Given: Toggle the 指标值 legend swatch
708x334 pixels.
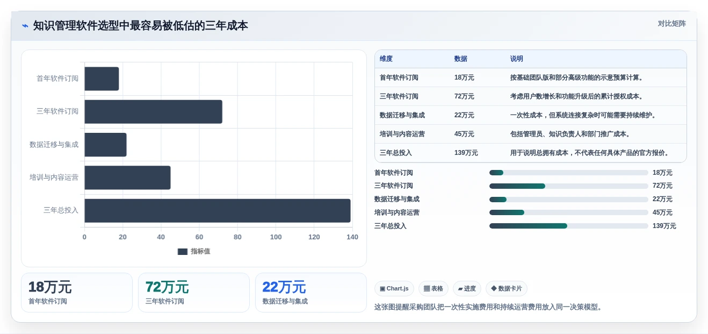Looking at the screenshot, I should [183, 251].
